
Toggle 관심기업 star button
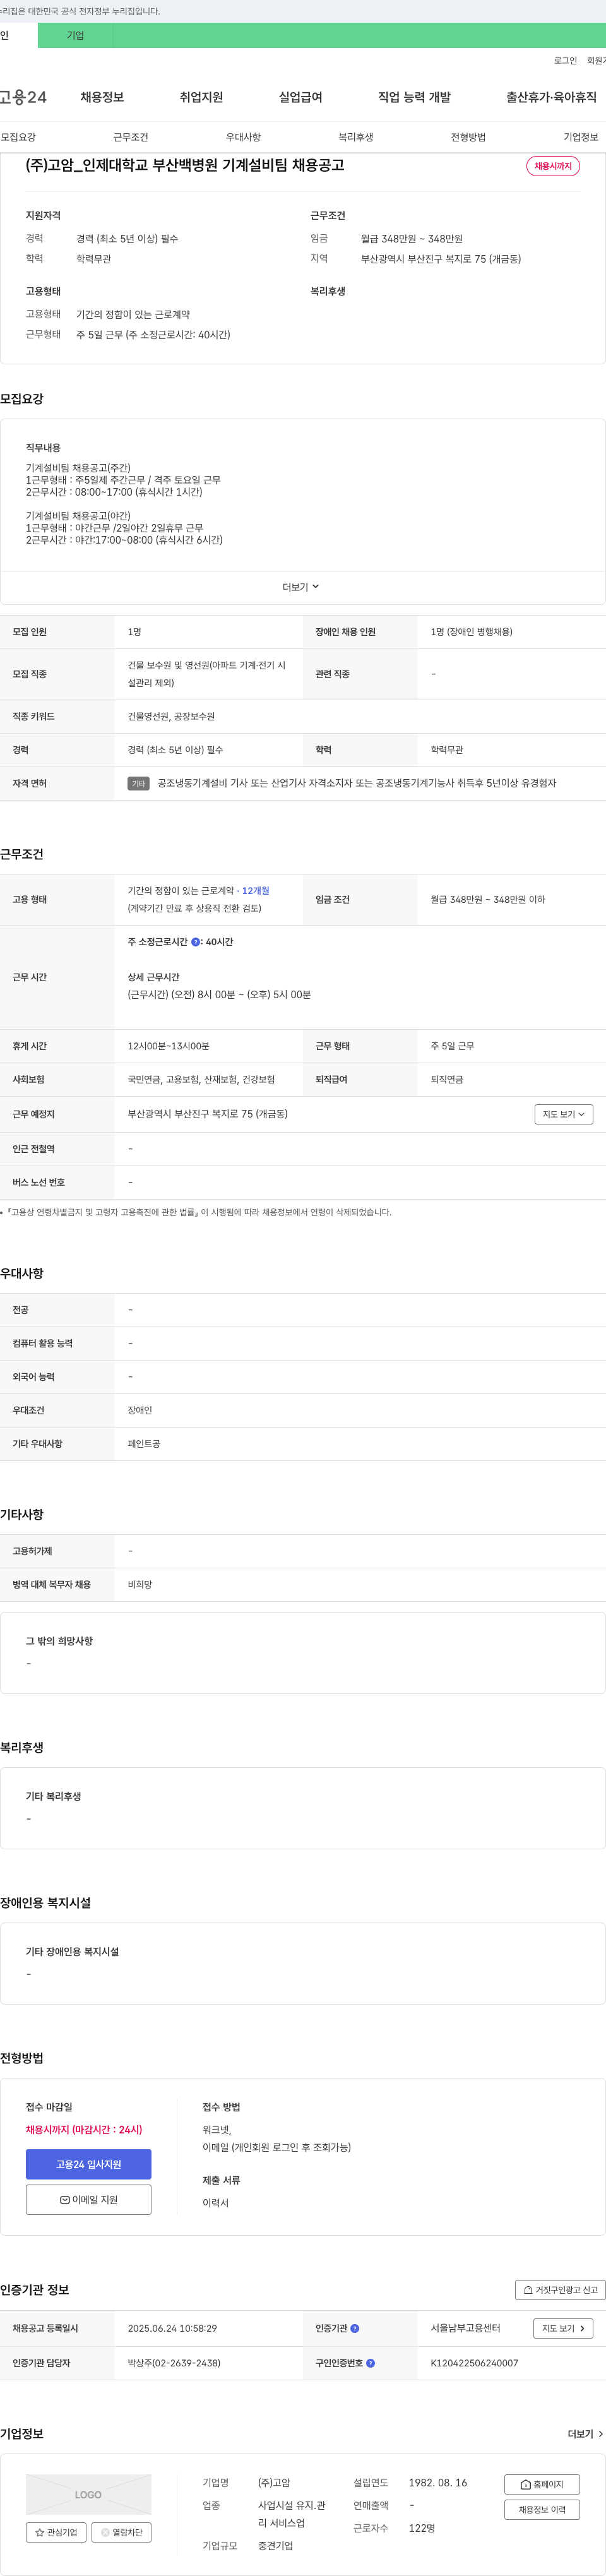(x=55, y=2532)
